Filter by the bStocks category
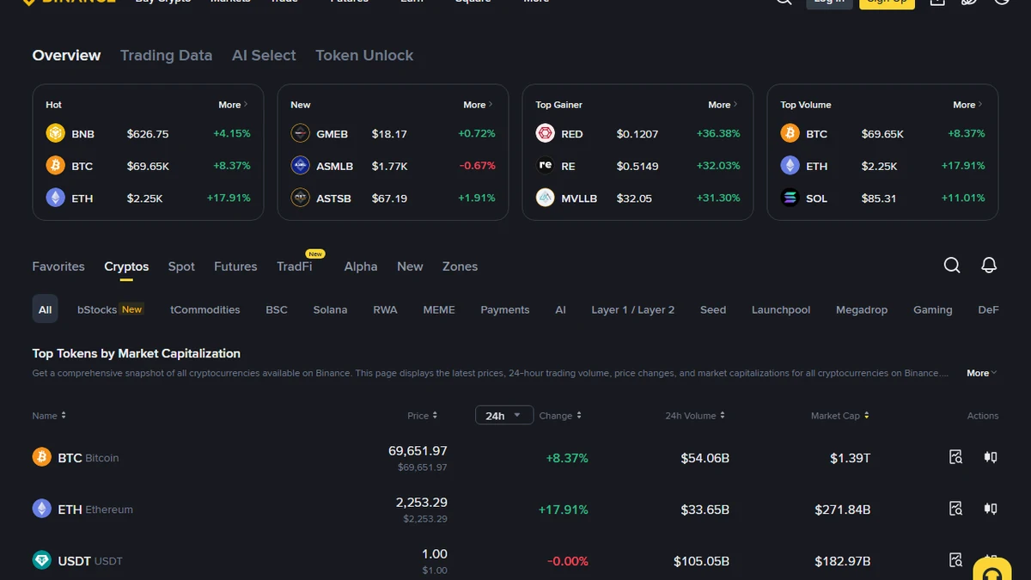Screen dimensions: 1031x580 (x=110, y=309)
